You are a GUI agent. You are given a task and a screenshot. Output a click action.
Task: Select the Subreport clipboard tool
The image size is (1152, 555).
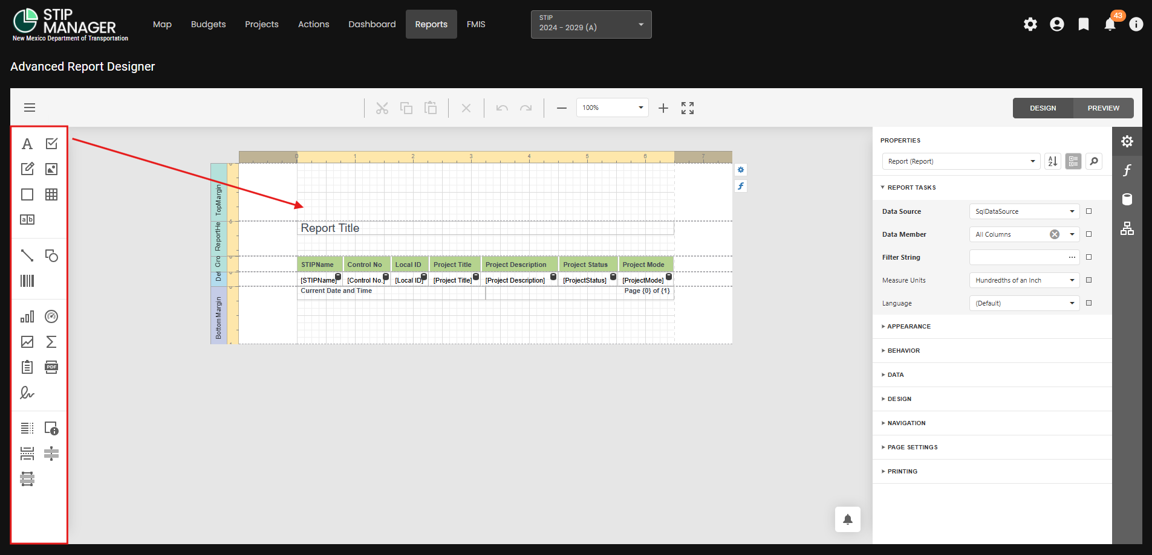point(27,367)
